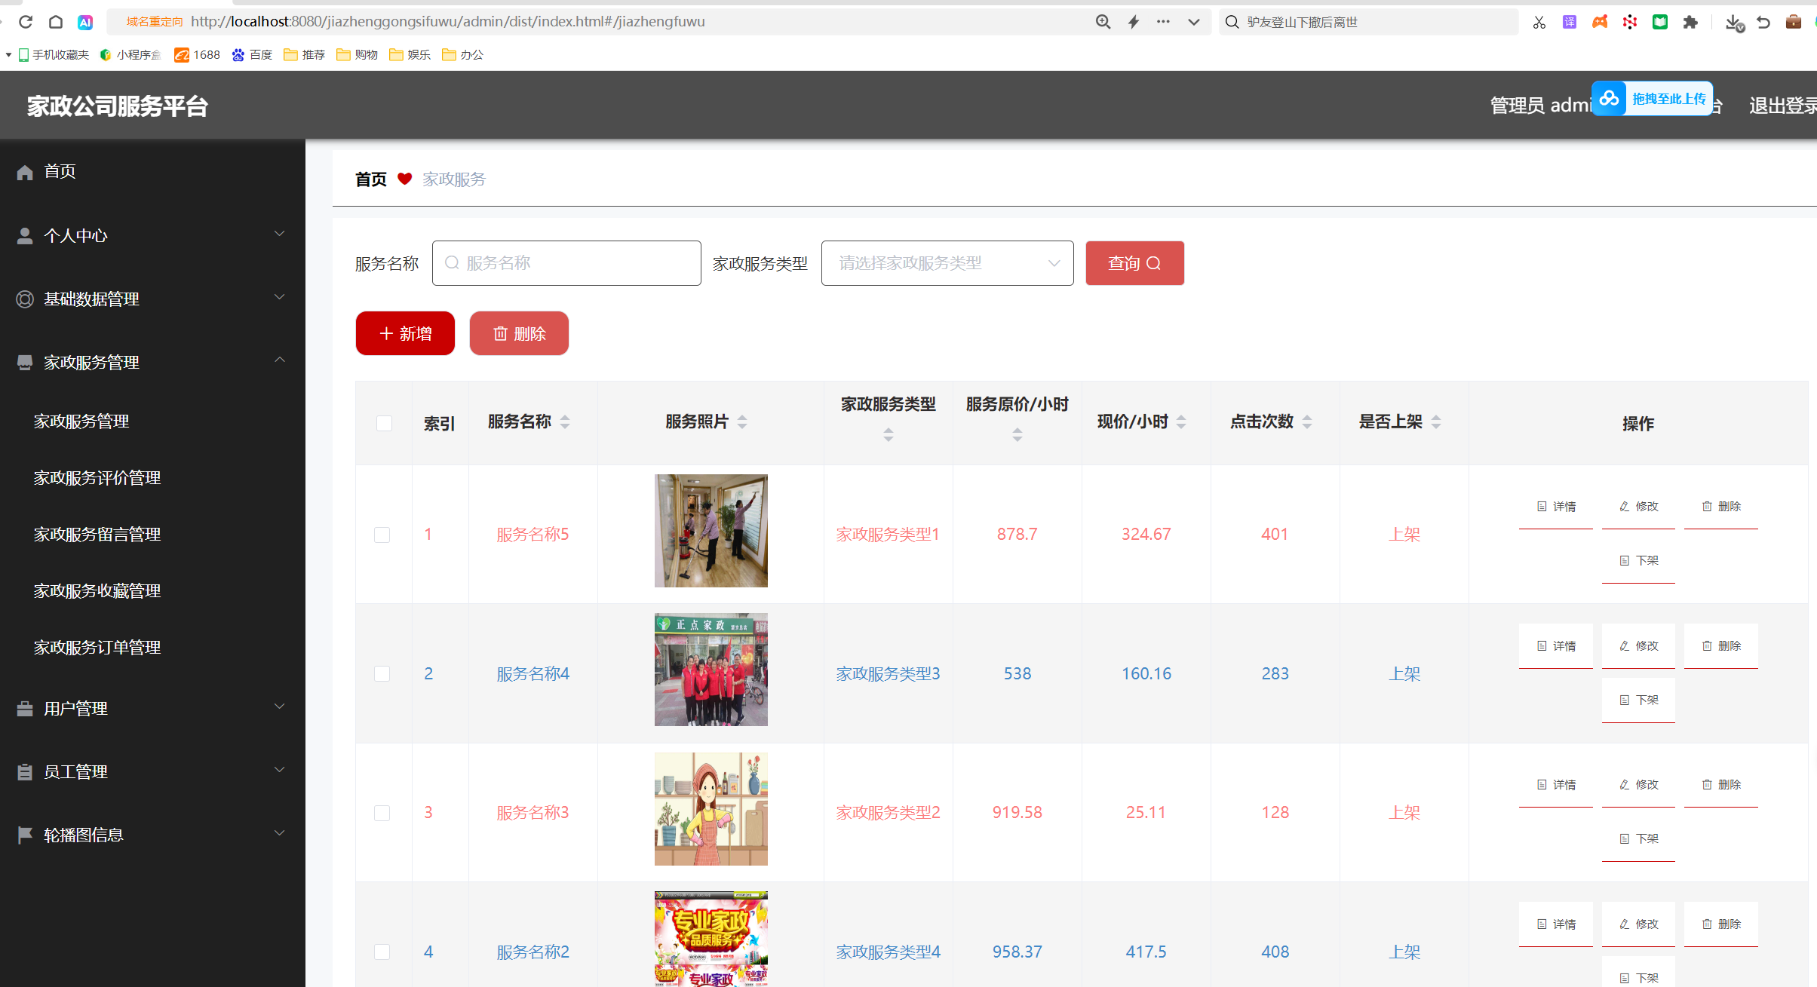Click 退出登录 in the top bar
1817x987 pixels.
[x=1782, y=106]
